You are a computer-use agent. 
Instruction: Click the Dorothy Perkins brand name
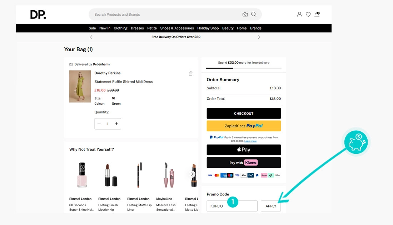(108, 73)
